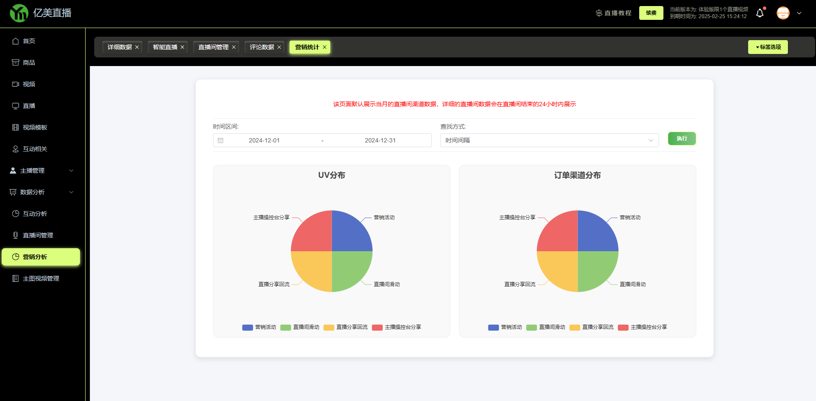Screen dimensions: 816x401
Task: Click the notification bell icon
Action: click(759, 13)
